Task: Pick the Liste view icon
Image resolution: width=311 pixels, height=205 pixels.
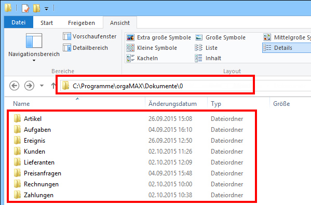Action: pyautogui.click(x=199, y=48)
